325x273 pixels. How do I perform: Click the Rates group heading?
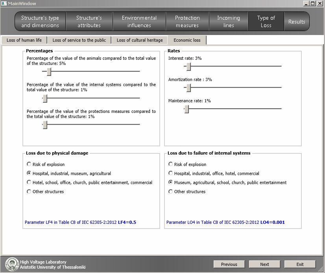[174, 51]
